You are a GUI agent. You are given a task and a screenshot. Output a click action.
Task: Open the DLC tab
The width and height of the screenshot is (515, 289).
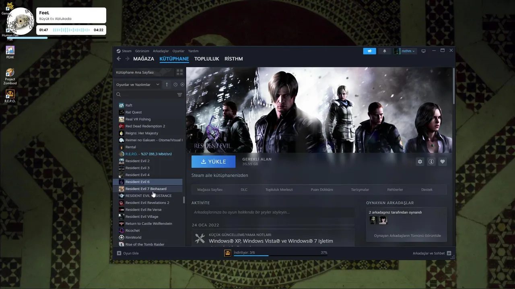point(244,189)
